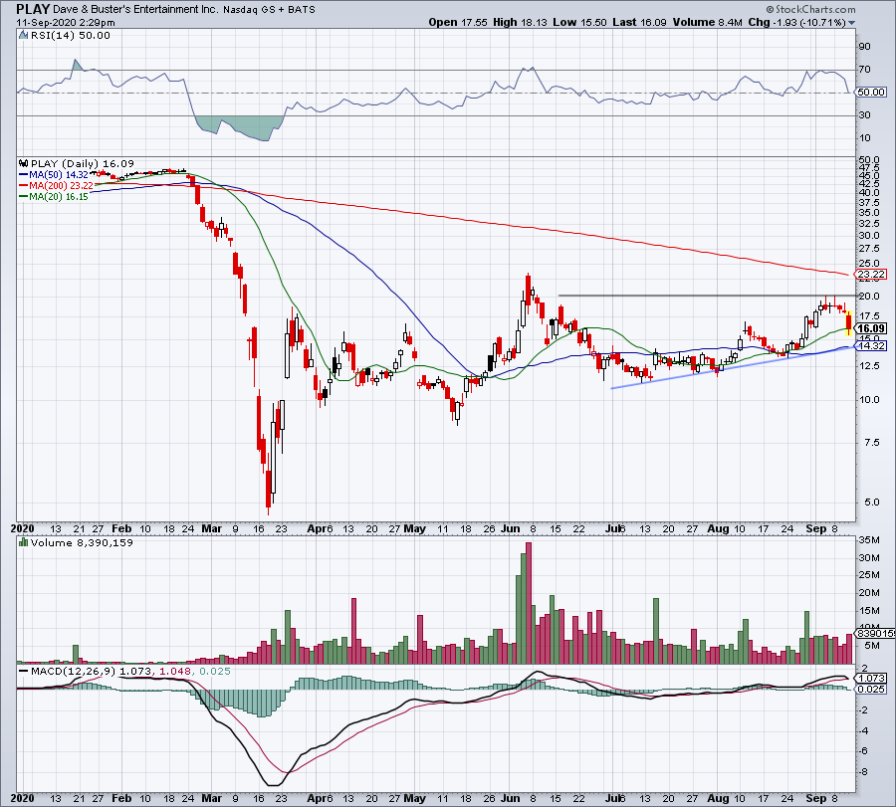Viewport: 896px width, 807px height.
Task: Click the Mar label on the price chart axis
Action: pos(211,528)
